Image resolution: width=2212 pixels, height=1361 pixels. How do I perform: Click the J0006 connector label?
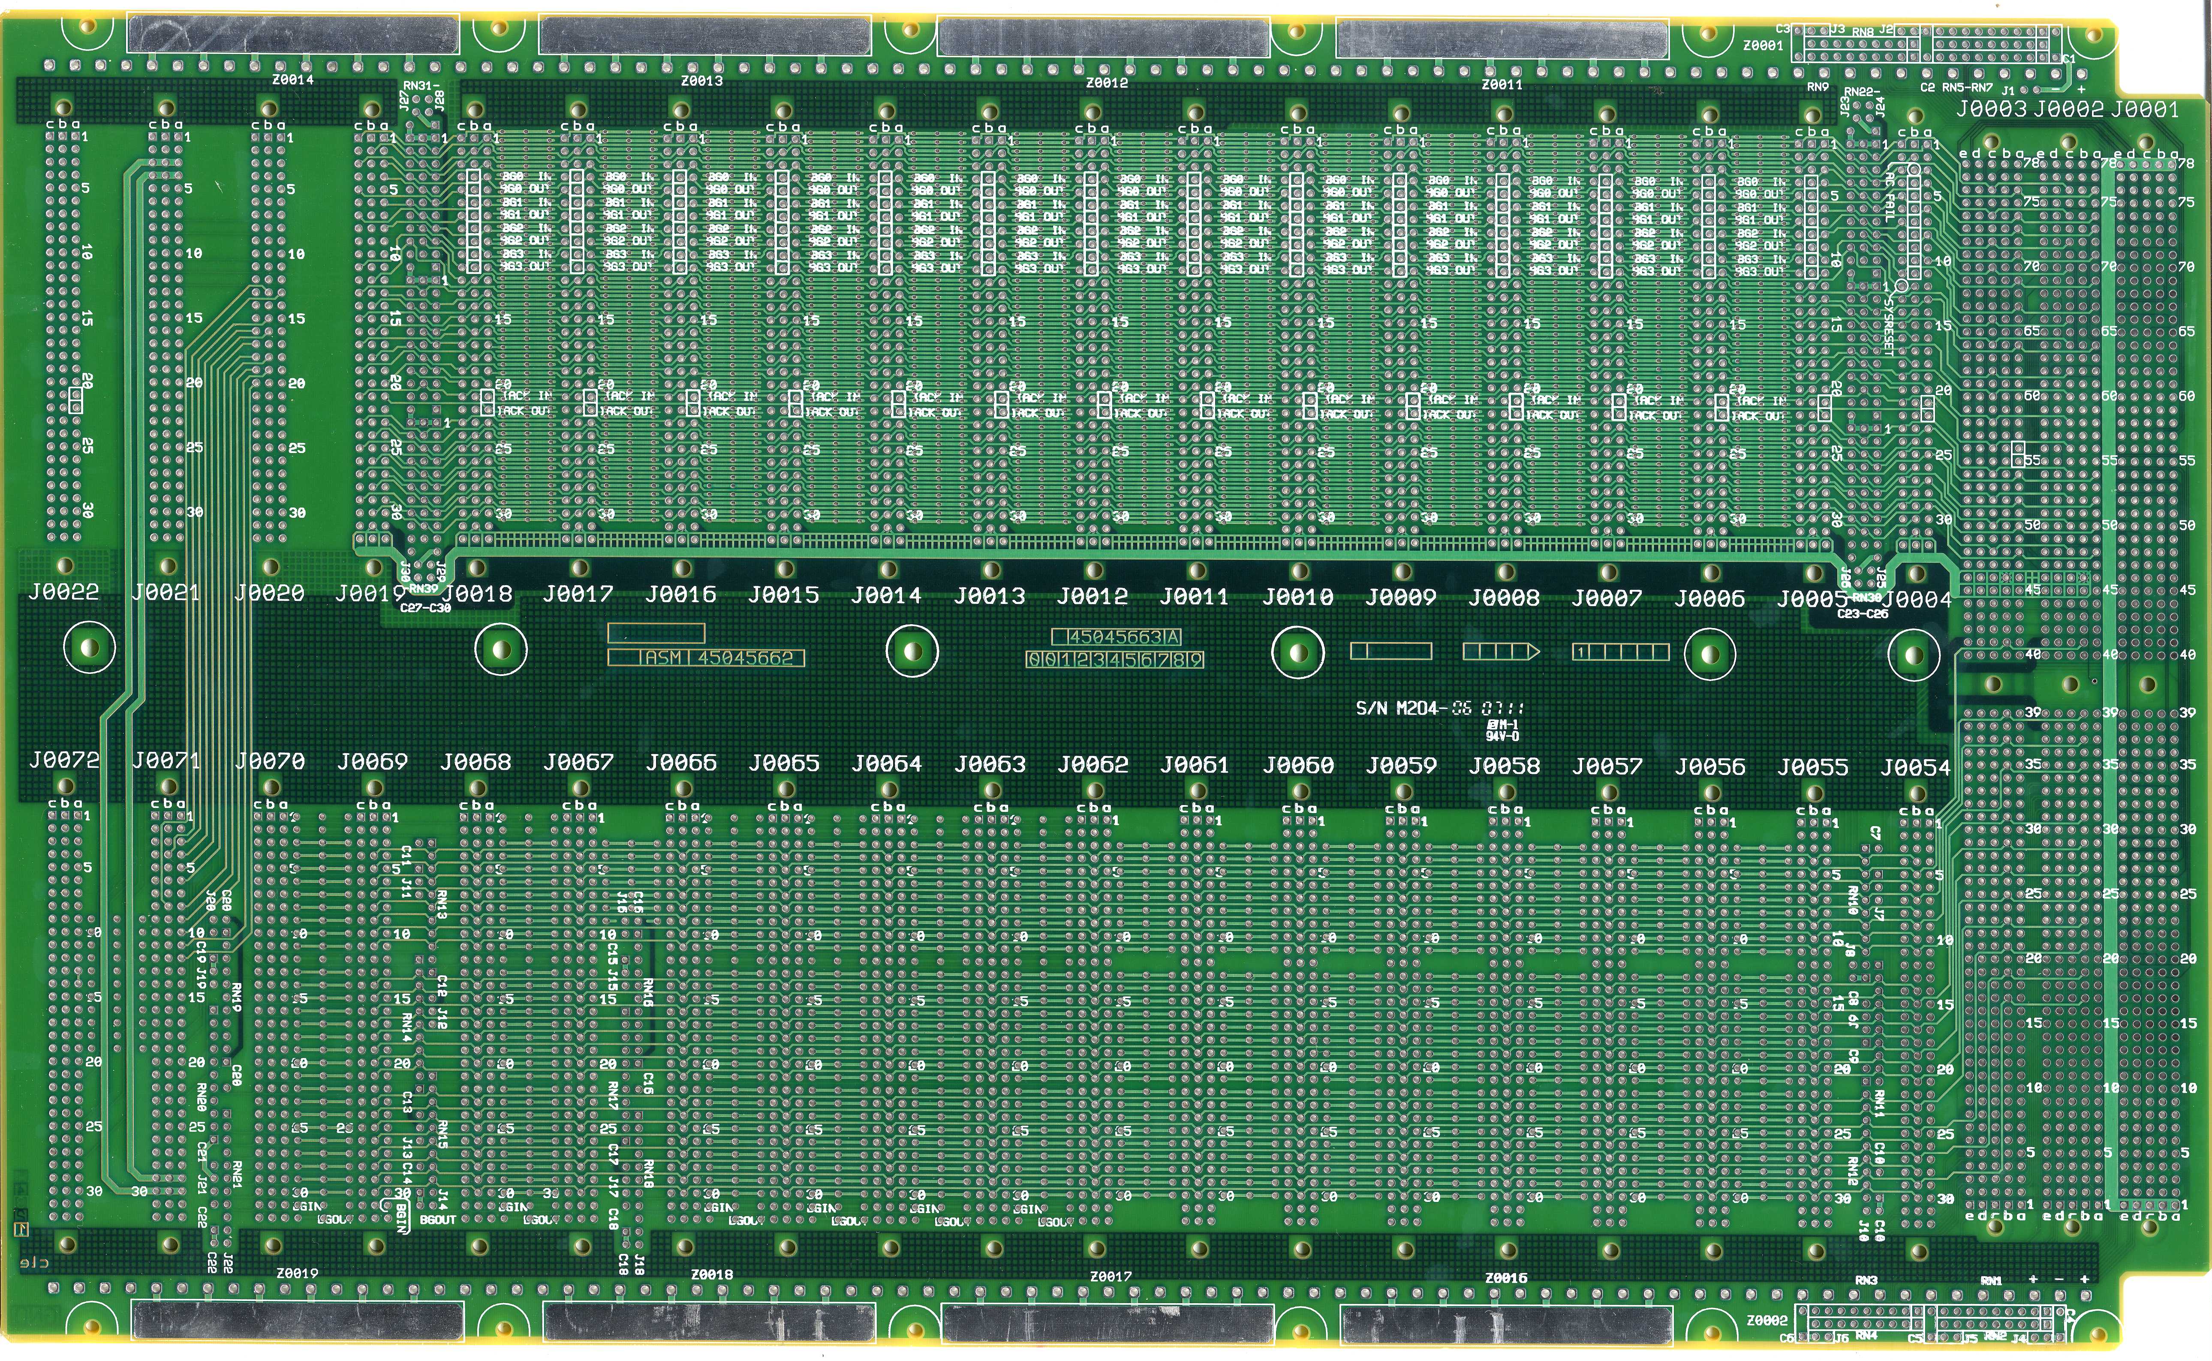[1709, 598]
